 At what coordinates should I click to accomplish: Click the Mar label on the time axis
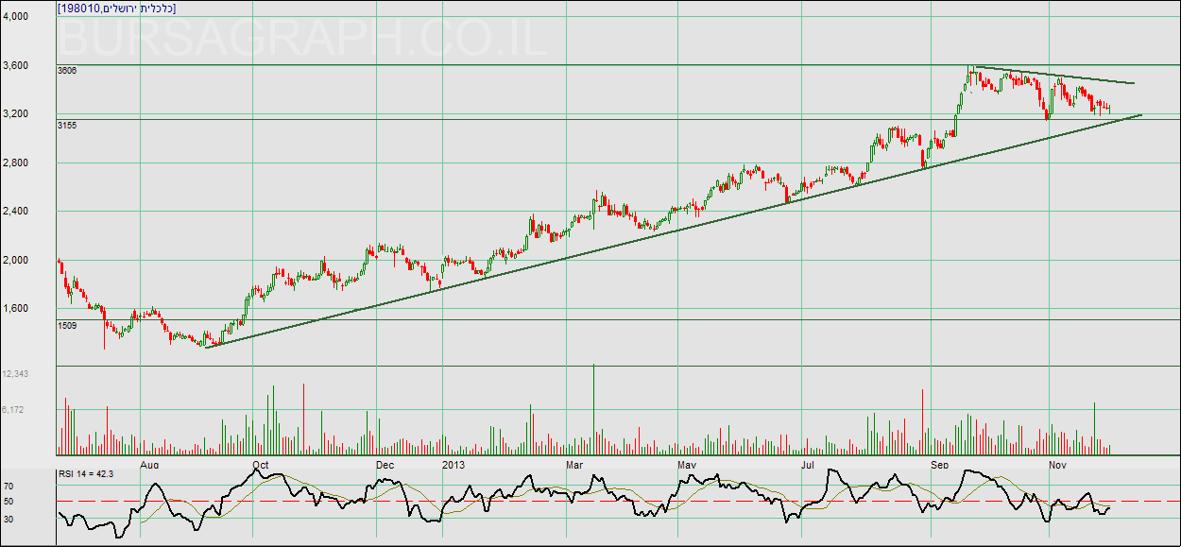[574, 465]
